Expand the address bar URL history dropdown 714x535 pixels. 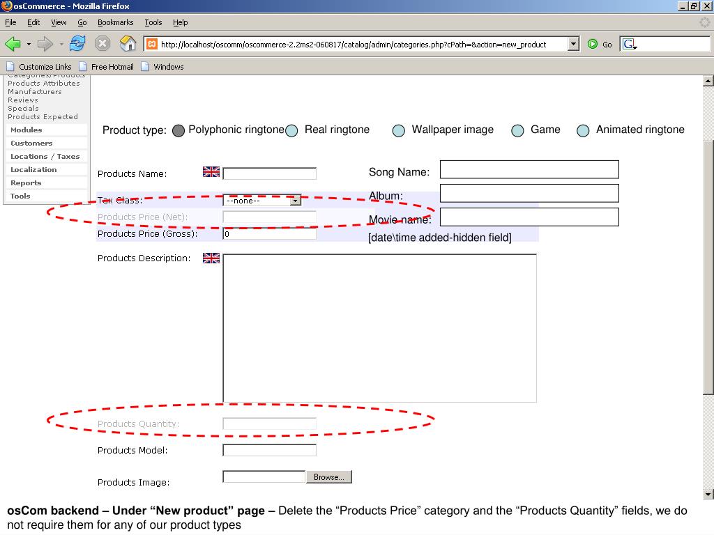pyautogui.click(x=573, y=44)
